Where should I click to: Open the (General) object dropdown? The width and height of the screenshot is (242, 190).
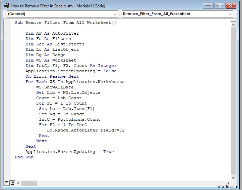click(62, 14)
